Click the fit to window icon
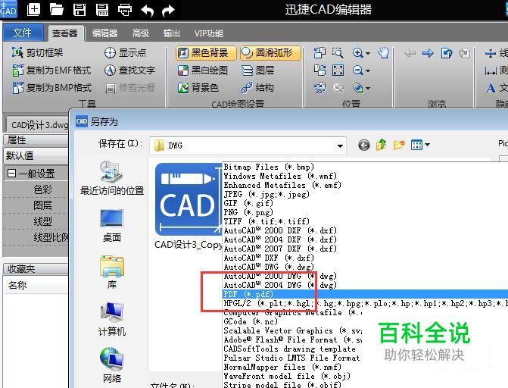Viewport: 508px width, 388px height. [338, 70]
